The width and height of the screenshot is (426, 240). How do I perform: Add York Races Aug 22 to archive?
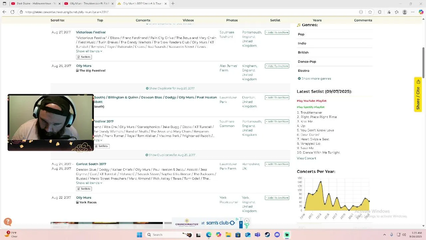277,198
